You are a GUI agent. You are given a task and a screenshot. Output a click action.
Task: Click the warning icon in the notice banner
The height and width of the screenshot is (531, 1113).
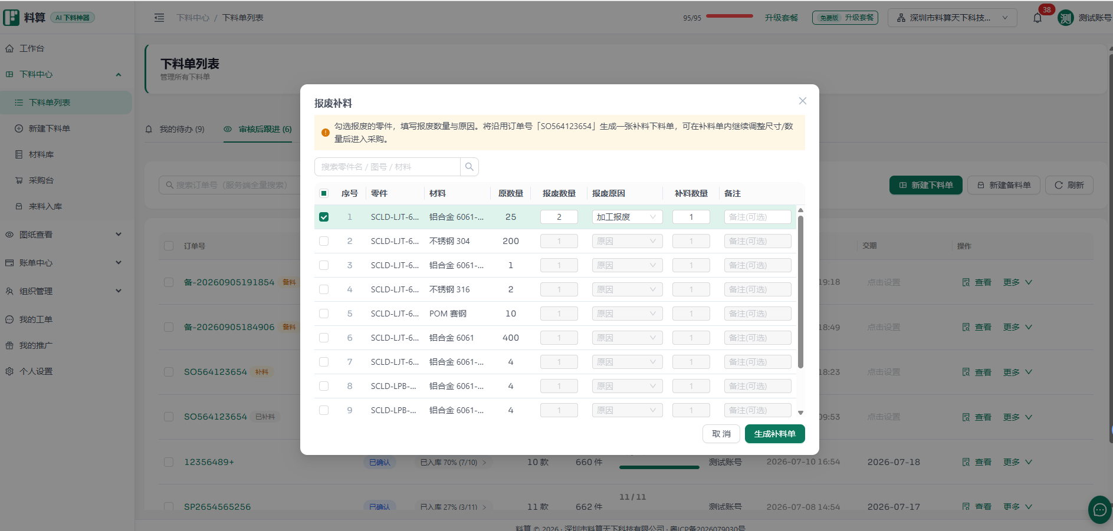coord(325,133)
